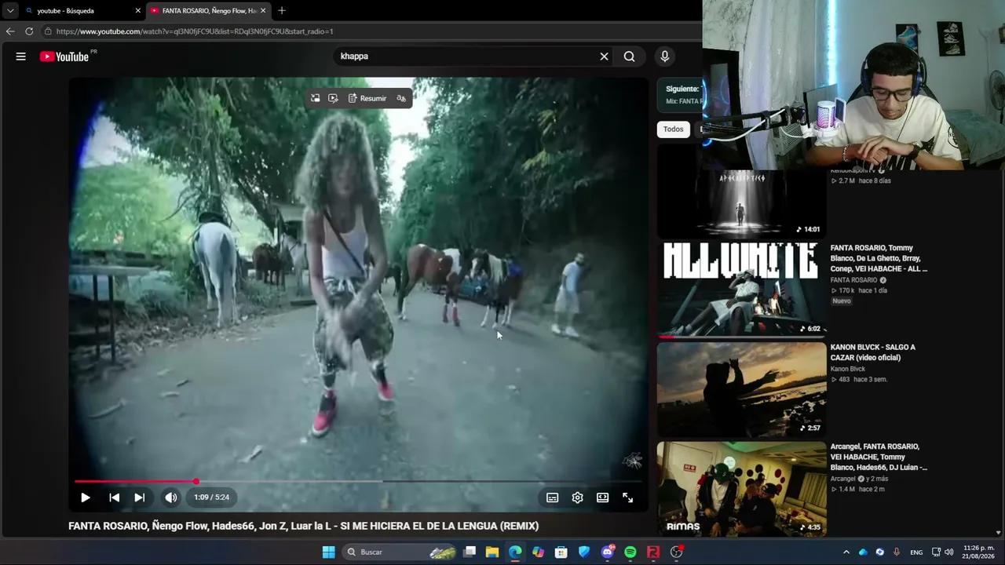Mute the video with the speaker button
Viewport: 1005px width, 565px height.
coord(170,498)
